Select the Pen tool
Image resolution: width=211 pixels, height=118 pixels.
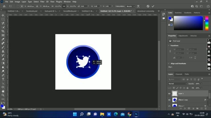point(3,75)
